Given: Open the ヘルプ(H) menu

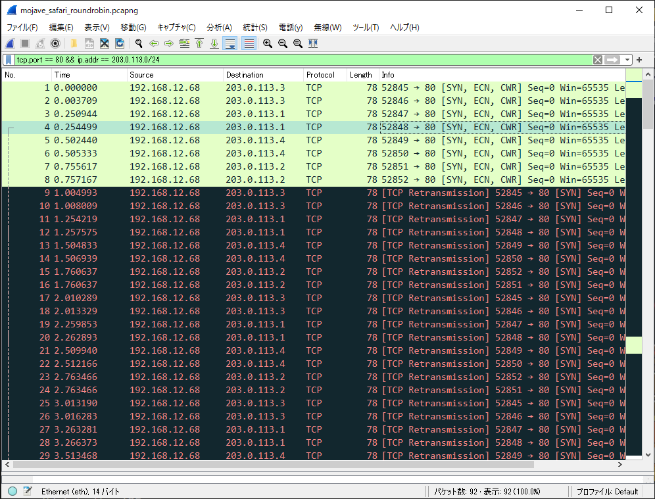Looking at the screenshot, I should coord(404,28).
